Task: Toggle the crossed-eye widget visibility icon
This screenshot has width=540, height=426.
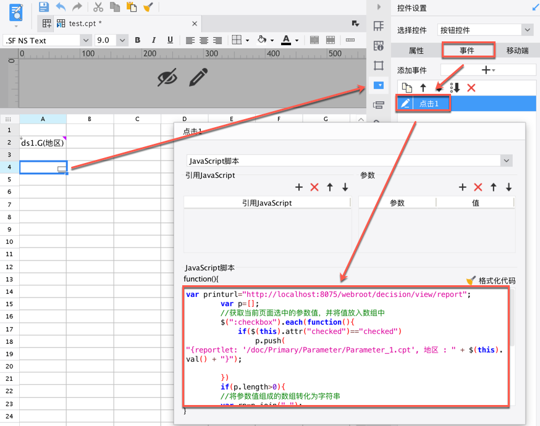Action: coord(167,78)
